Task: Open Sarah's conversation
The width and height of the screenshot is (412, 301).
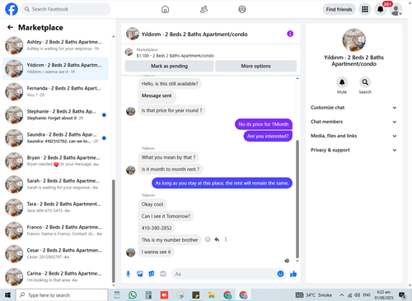Action: point(55,184)
